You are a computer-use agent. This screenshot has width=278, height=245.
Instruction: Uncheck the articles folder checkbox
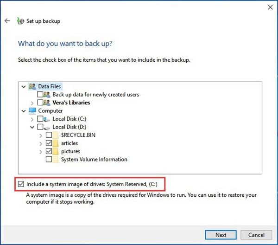[49, 143]
